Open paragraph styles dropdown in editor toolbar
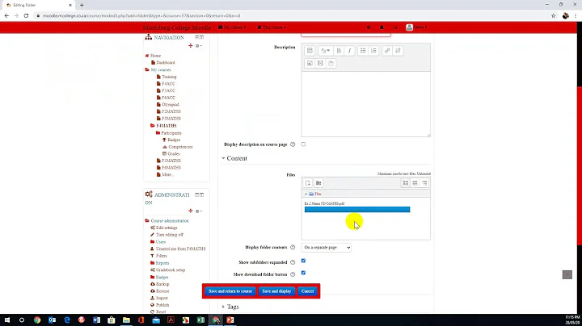Image resolution: width=582 pixels, height=326 pixels. click(x=325, y=51)
